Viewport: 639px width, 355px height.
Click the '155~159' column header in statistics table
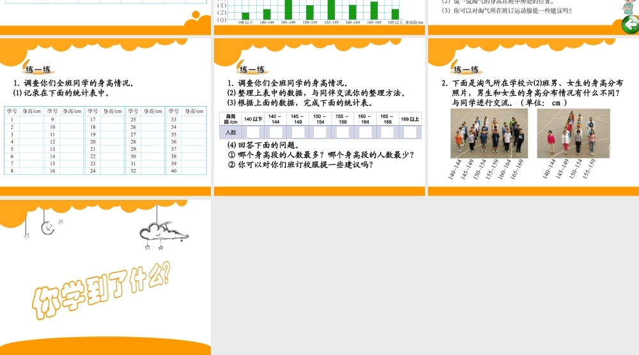343,119
